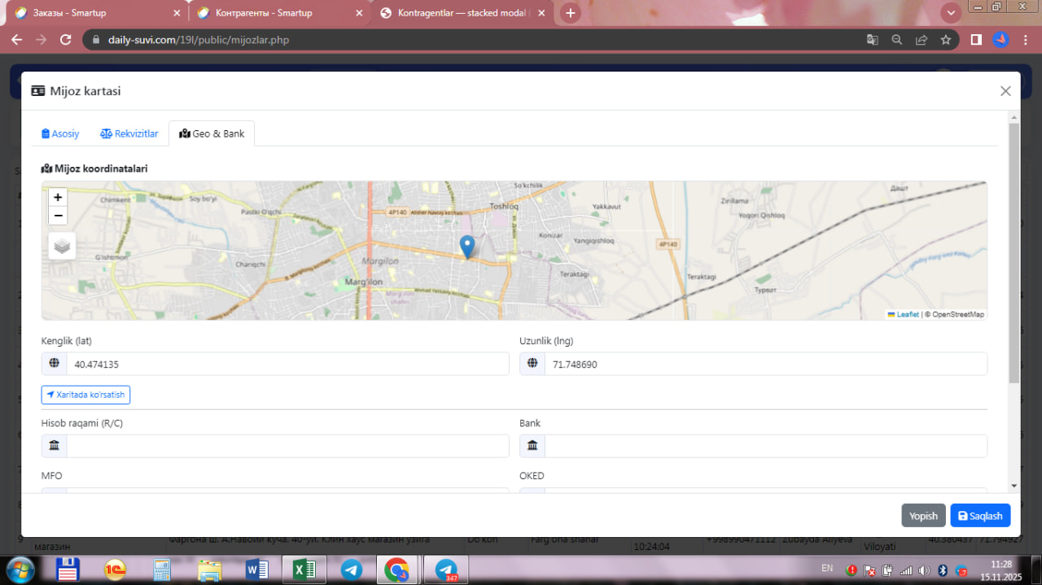The image size is (1042, 585).
Task: Click the Chrome translate page icon
Action: 872,40
